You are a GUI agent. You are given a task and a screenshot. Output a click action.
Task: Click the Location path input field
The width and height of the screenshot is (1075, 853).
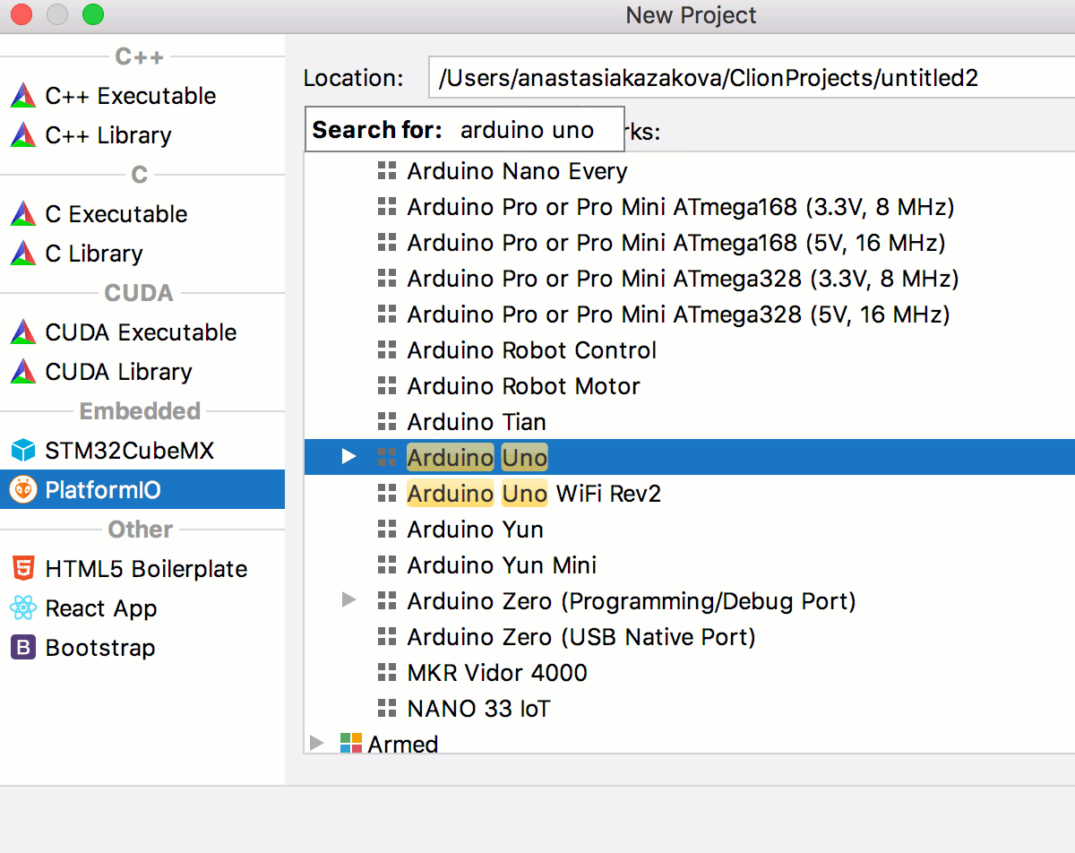[752, 78]
